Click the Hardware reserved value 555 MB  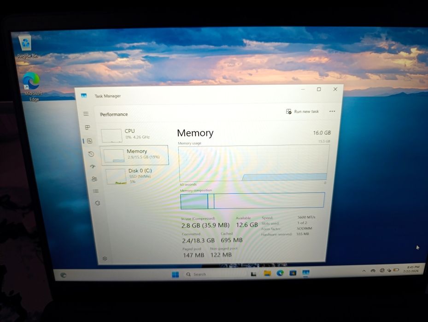click(302, 234)
